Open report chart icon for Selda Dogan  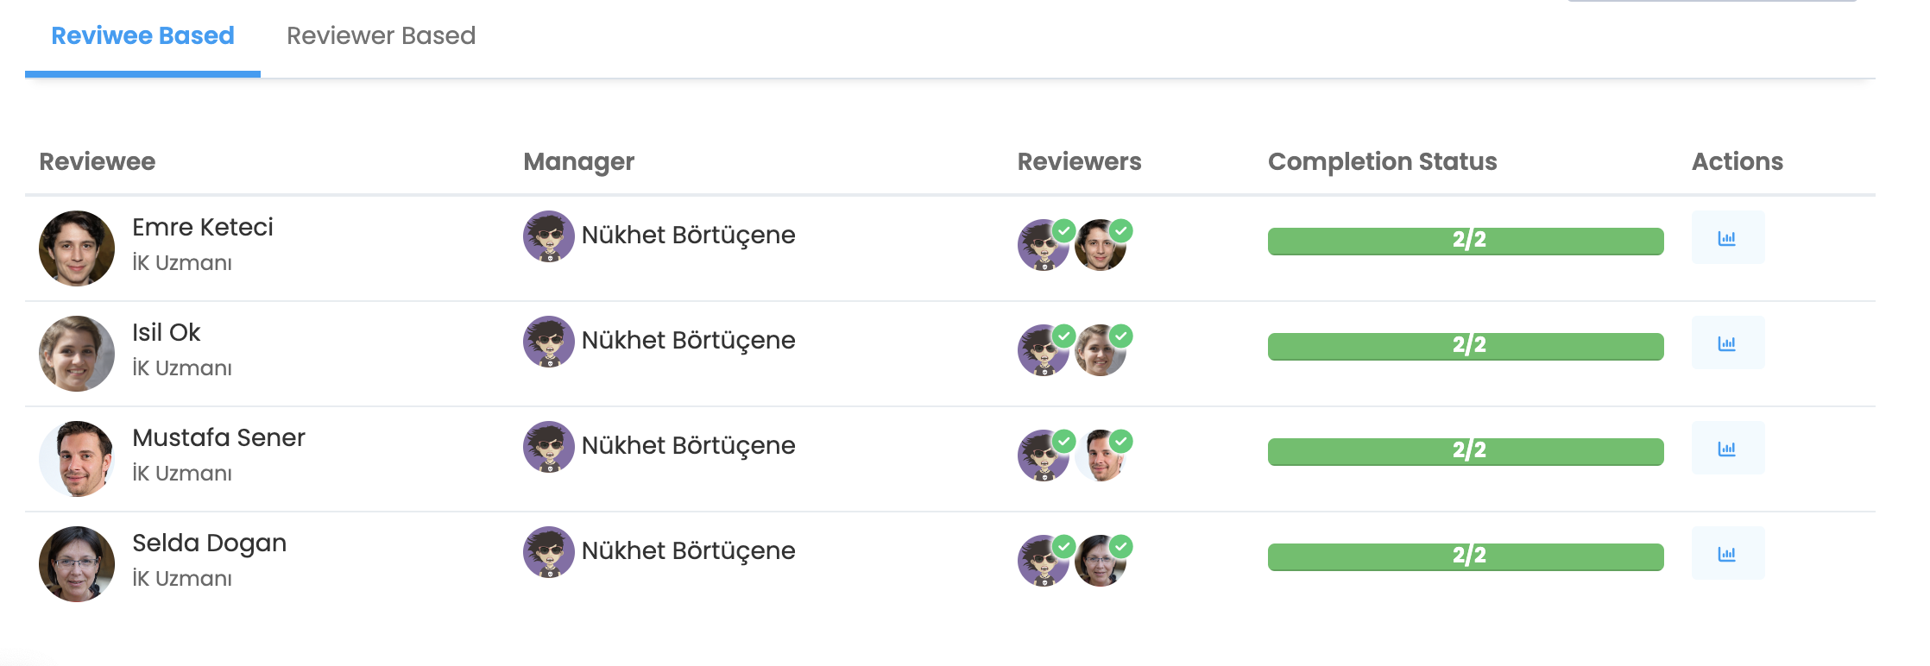pos(1727,554)
